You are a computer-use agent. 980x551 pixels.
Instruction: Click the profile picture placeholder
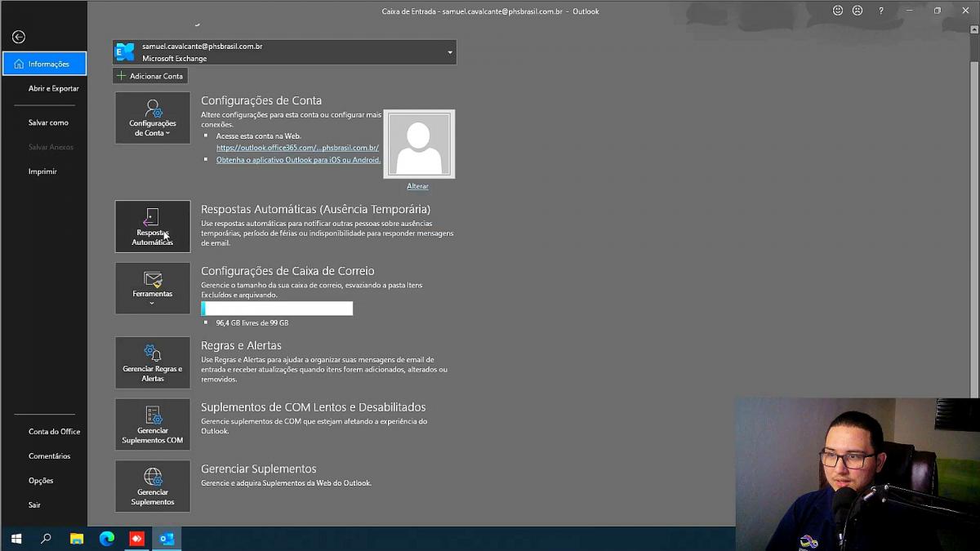click(419, 144)
